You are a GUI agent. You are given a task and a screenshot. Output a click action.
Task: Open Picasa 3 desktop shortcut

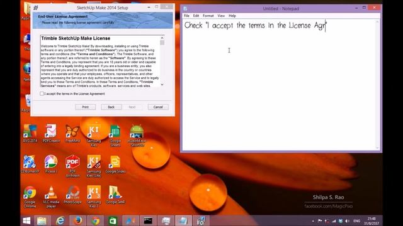click(51, 164)
